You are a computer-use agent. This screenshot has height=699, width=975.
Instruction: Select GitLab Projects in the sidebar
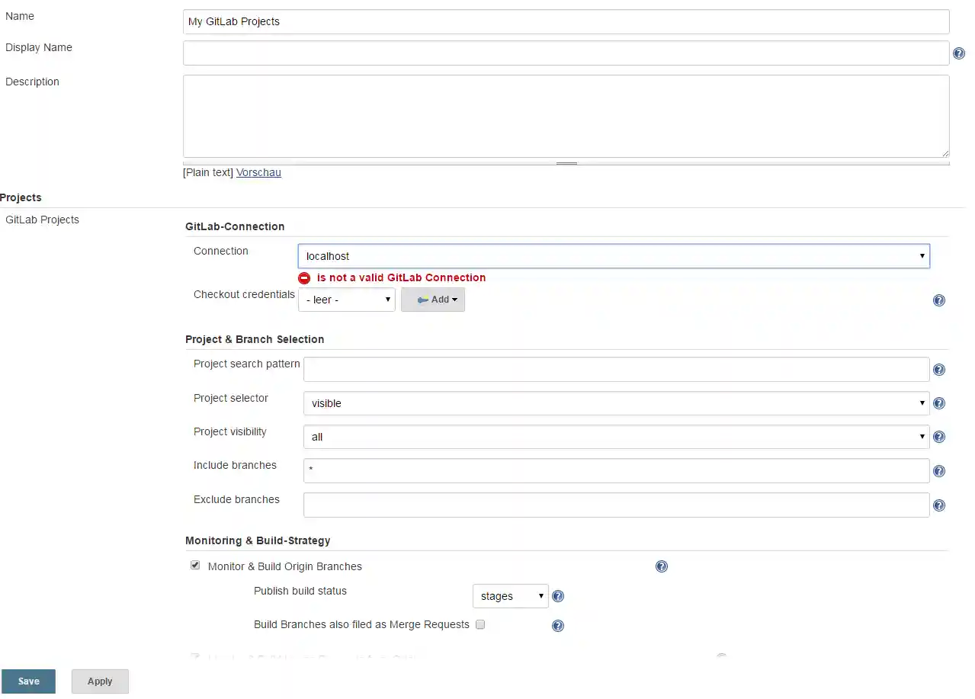click(x=42, y=220)
